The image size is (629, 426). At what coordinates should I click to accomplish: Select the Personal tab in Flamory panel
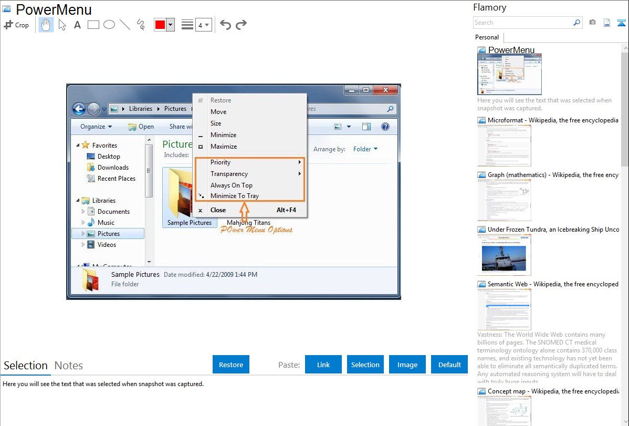487,37
